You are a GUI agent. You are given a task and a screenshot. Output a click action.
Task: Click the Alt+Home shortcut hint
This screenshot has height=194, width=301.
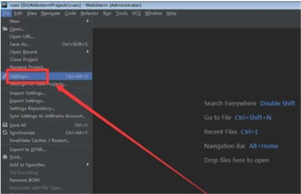263,146
